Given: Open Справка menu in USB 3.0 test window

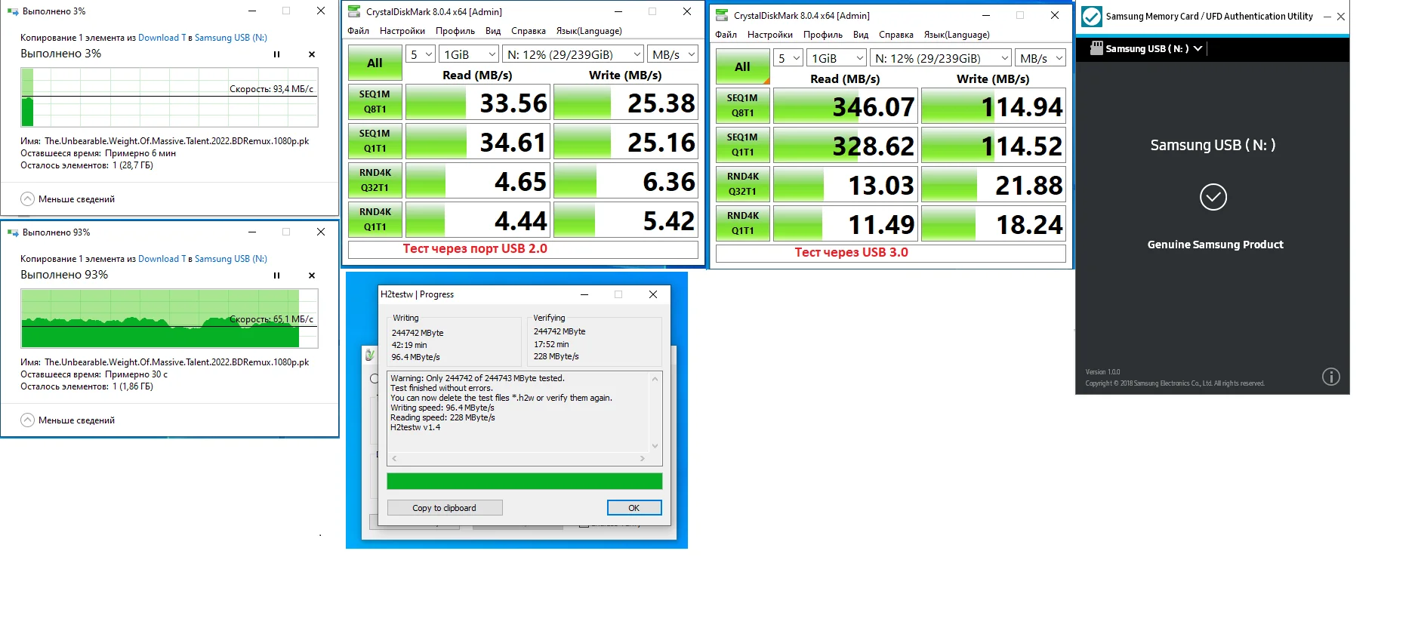Looking at the screenshot, I should coord(896,35).
